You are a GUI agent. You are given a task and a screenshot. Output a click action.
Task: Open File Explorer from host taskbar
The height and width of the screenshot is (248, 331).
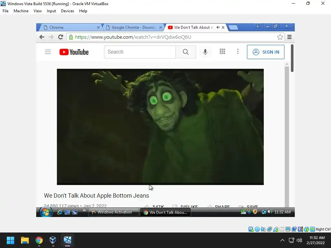click(x=25, y=240)
